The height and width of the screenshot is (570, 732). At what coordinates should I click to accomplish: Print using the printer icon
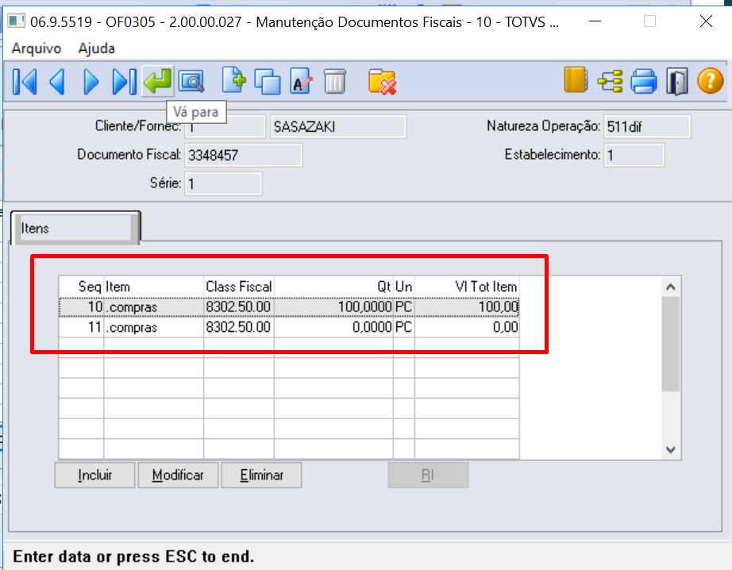(x=644, y=82)
